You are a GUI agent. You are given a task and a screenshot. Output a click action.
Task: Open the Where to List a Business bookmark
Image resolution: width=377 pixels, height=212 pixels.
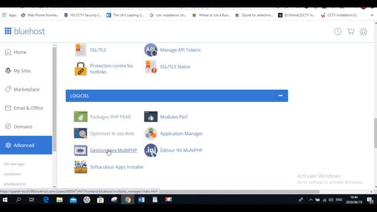[211, 15]
